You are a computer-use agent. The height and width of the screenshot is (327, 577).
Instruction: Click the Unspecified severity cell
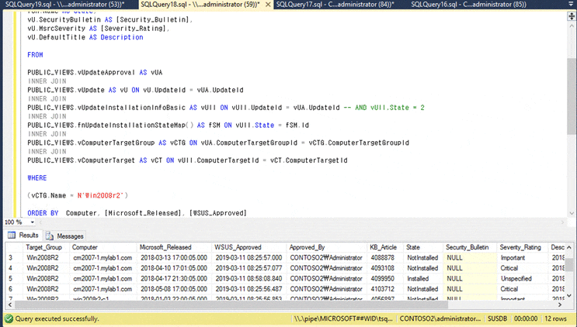click(x=523, y=278)
